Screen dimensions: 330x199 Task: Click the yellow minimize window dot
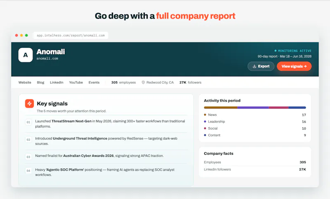click(x=21, y=36)
